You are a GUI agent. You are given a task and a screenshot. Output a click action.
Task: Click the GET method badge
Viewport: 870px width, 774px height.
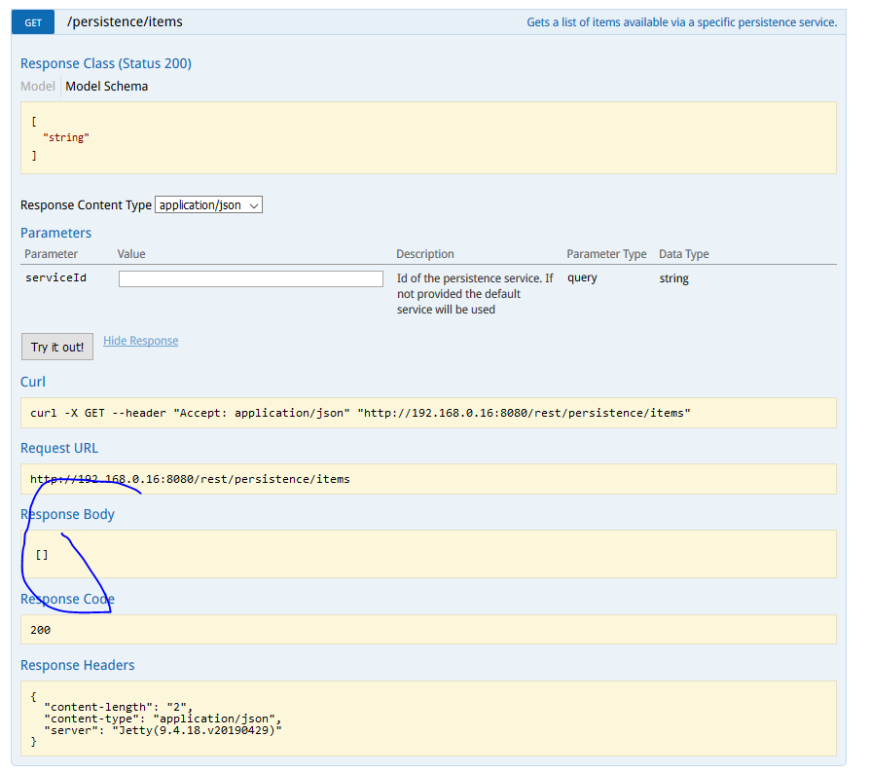click(x=33, y=22)
